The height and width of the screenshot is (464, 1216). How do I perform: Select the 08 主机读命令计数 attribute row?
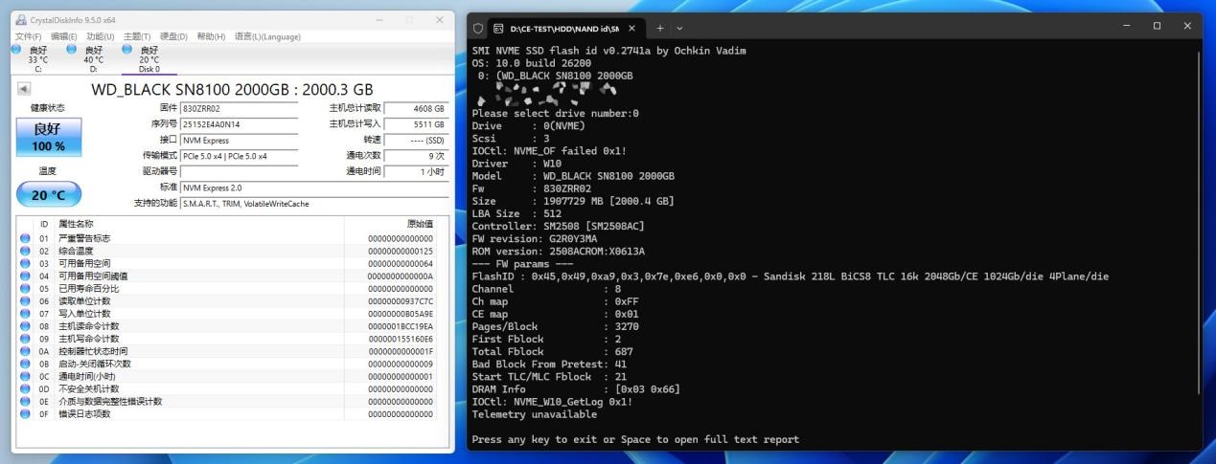click(227, 325)
